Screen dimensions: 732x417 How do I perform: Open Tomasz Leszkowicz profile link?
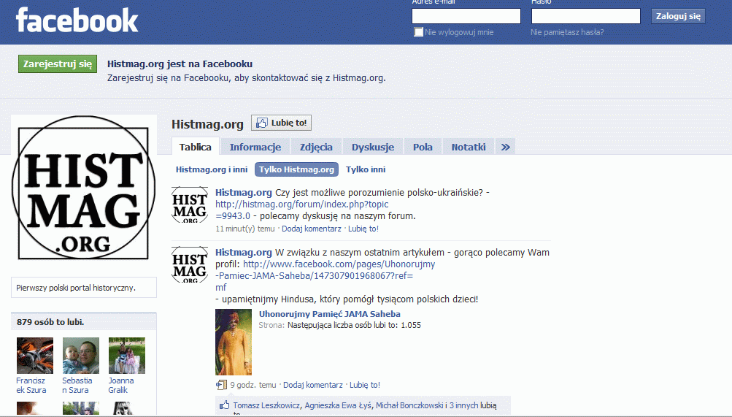(266, 405)
